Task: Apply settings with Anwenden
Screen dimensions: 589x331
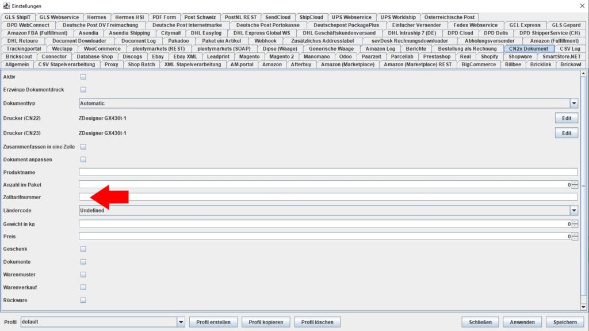Action: [x=522, y=322]
